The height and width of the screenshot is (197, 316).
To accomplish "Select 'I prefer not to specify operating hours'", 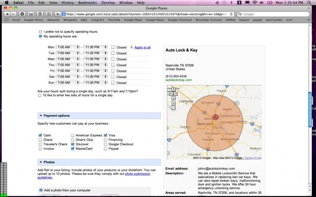I will pos(41,32).
